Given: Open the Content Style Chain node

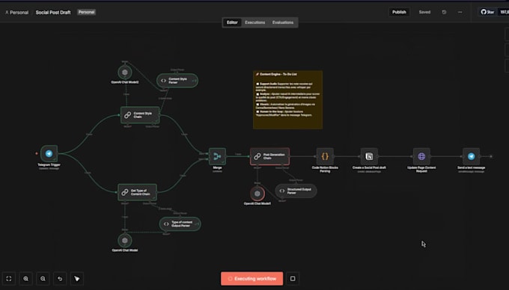Looking at the screenshot, I should tap(140, 115).
